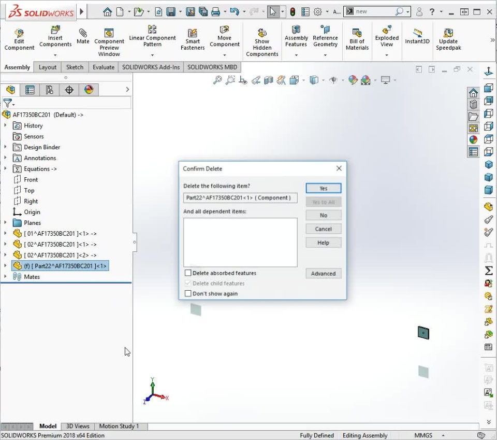Image resolution: width=497 pixels, height=440 pixels.
Task: Open the DisplayManager tab
Action: point(89,90)
